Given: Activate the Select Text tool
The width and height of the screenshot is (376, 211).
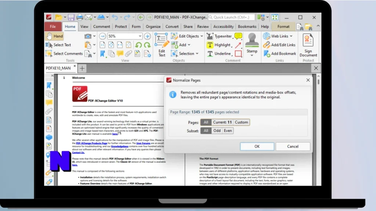Looking at the screenshot, I should click(58, 45).
